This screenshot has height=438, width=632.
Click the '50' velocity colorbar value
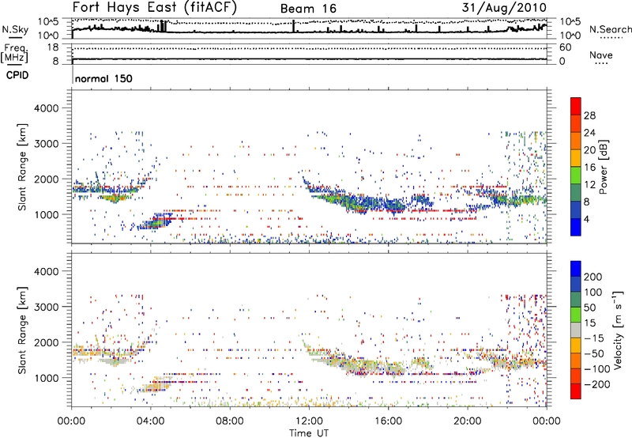point(589,308)
